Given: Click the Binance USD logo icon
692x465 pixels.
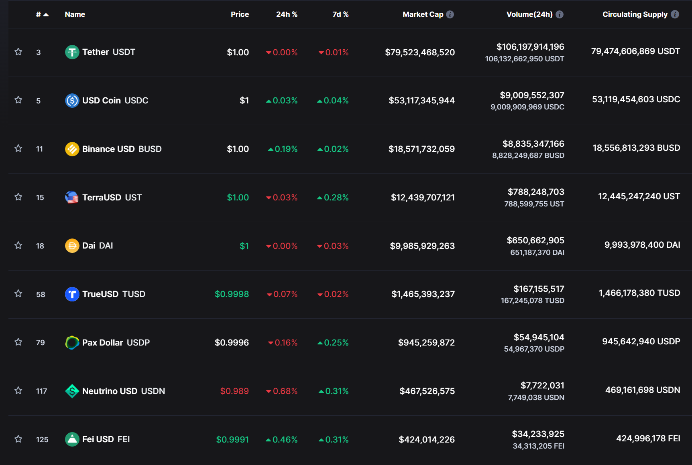Looking at the screenshot, I should coord(72,149).
